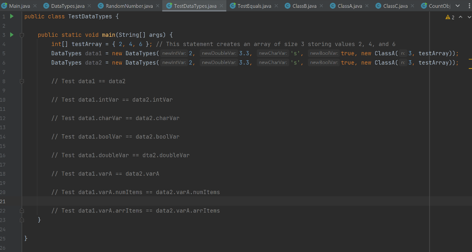Click line number 5 in the gutter
The height and width of the screenshot is (252, 472).
coord(4,53)
